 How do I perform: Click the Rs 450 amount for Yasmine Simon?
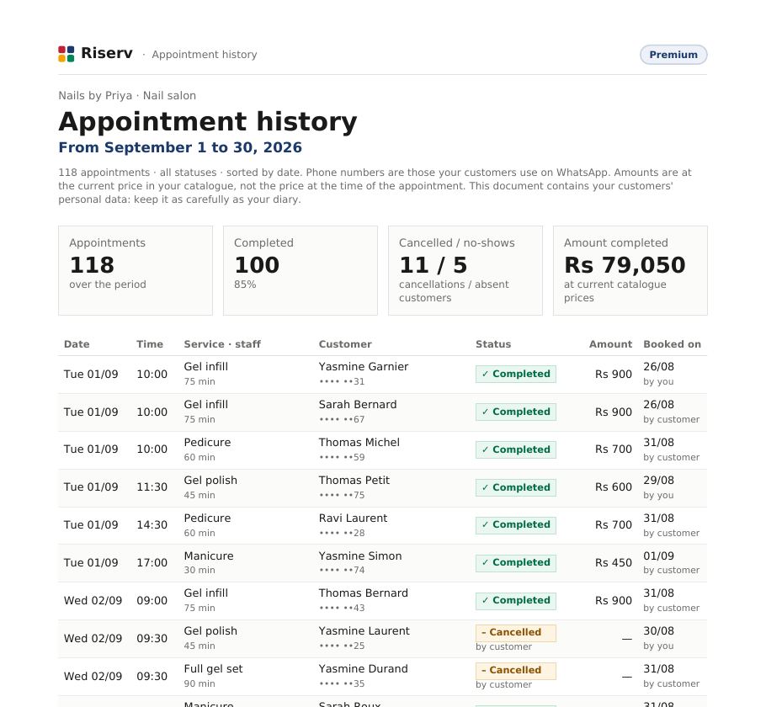[x=614, y=563]
